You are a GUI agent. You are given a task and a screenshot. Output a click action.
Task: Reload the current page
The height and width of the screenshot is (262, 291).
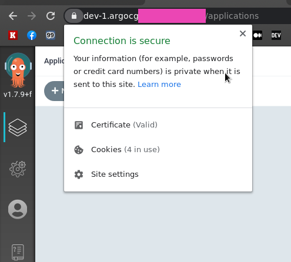(51, 16)
